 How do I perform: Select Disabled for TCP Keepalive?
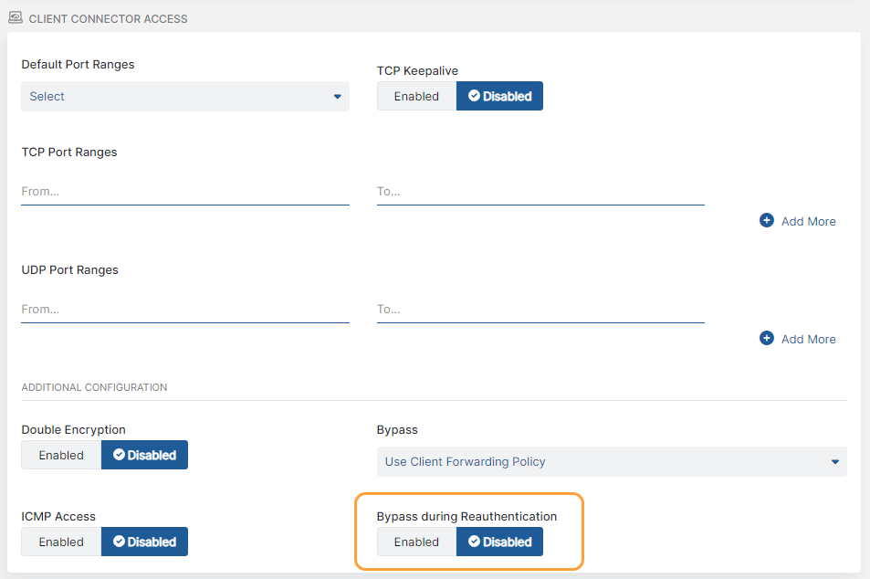[499, 96]
